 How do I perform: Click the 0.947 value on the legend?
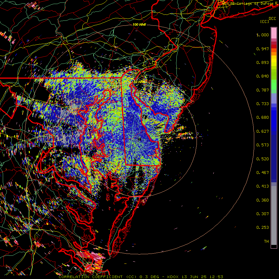click(263, 49)
